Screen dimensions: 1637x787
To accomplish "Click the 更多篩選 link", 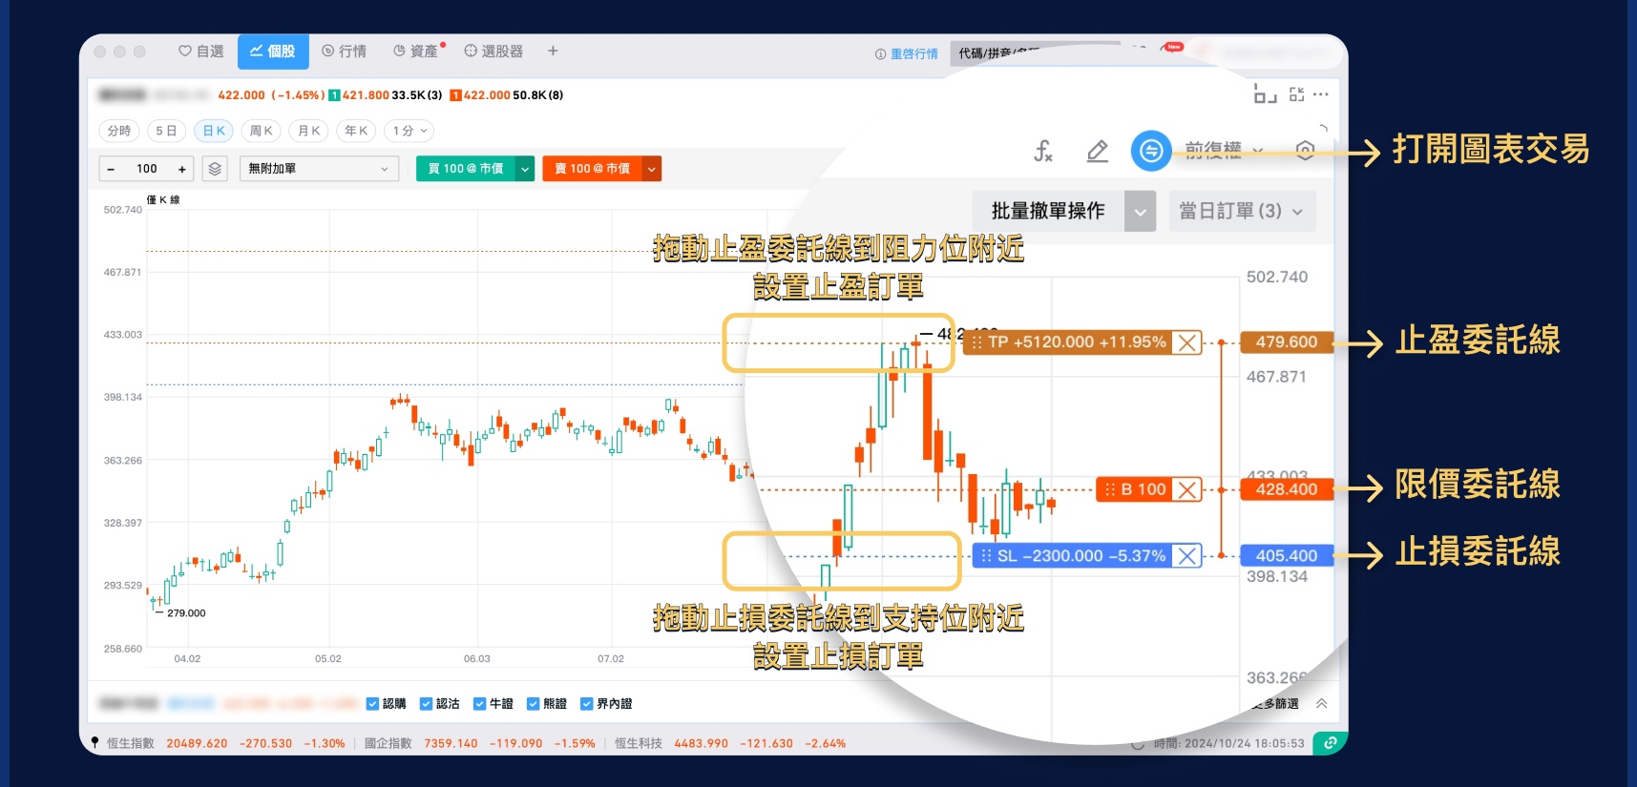I will pyautogui.click(x=1276, y=704).
